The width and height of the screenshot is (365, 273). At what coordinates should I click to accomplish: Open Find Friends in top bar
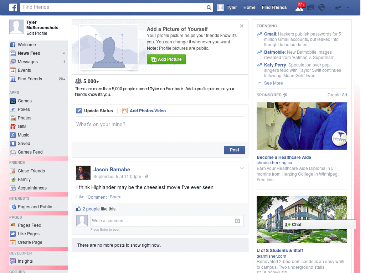click(274, 7)
